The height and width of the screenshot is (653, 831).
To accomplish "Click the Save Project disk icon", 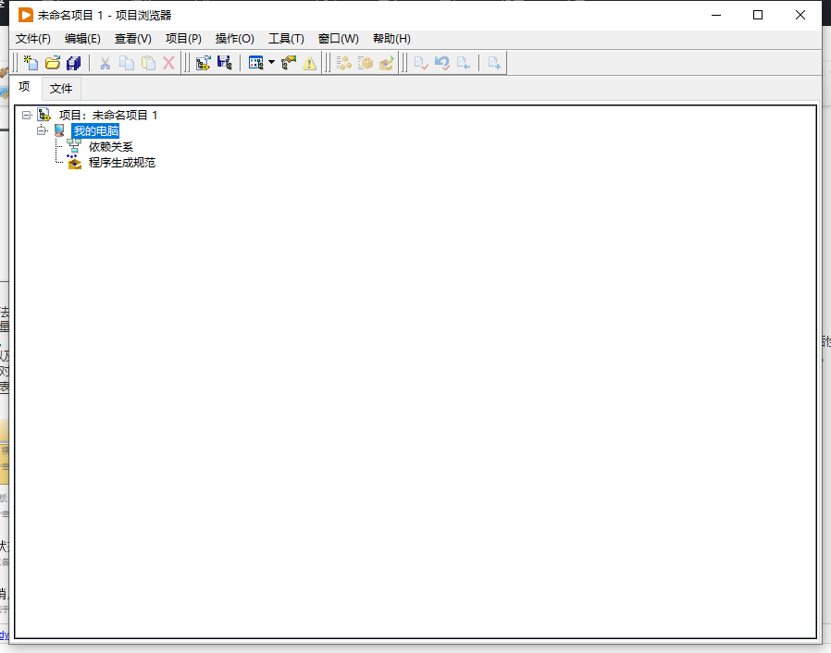I will [224, 63].
